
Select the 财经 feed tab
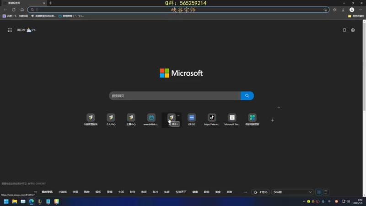click(133, 192)
